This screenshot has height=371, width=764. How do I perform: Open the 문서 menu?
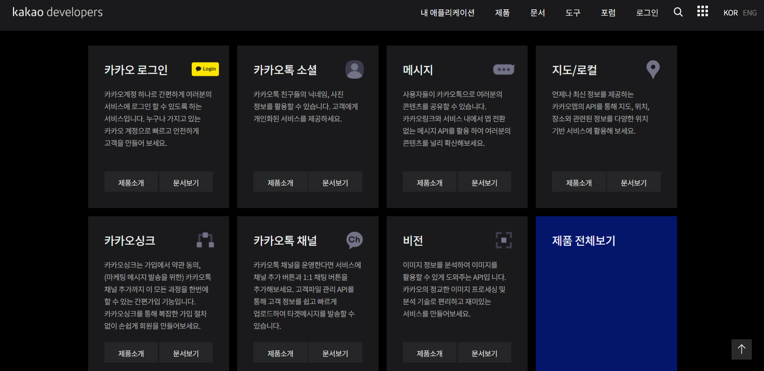point(537,13)
